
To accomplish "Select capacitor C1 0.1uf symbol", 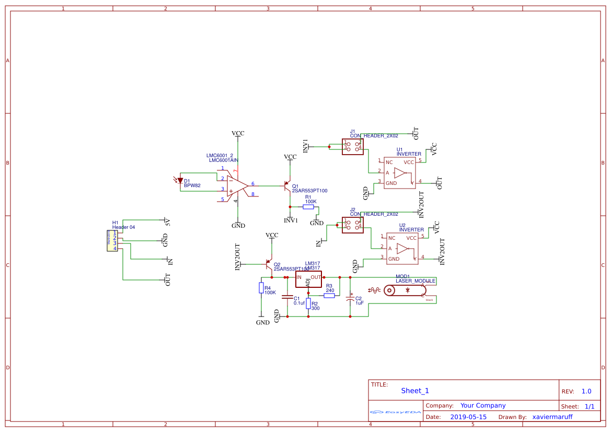I will [287, 297].
